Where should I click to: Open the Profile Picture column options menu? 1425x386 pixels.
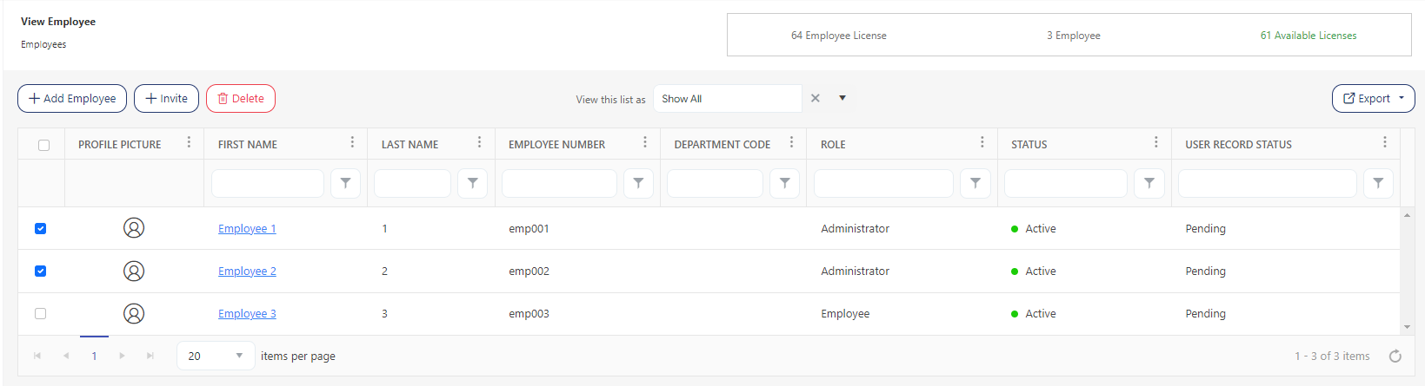click(x=189, y=142)
